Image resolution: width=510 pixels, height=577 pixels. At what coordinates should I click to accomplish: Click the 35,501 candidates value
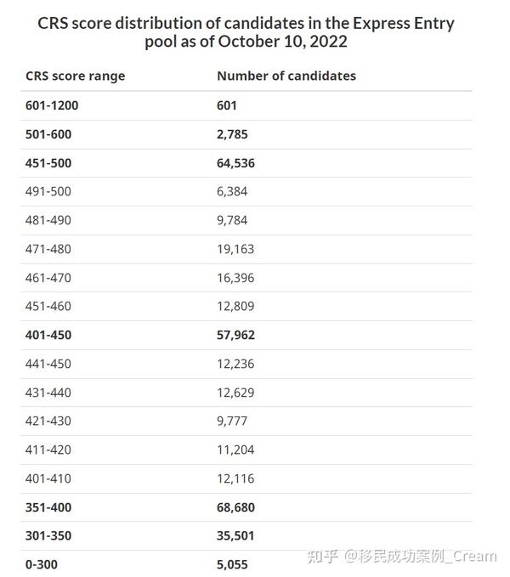235,536
